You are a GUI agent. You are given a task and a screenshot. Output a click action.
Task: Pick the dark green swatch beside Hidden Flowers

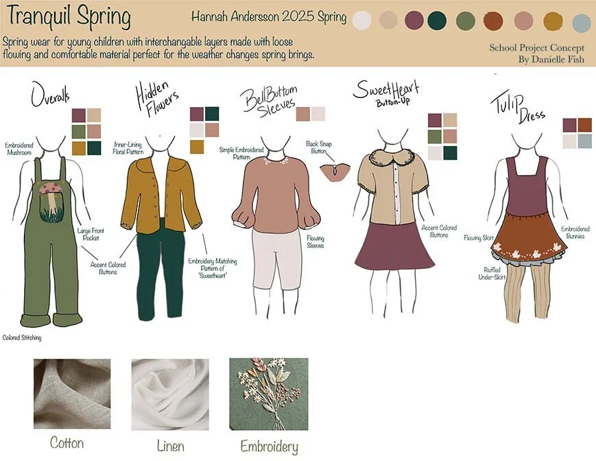212,114
